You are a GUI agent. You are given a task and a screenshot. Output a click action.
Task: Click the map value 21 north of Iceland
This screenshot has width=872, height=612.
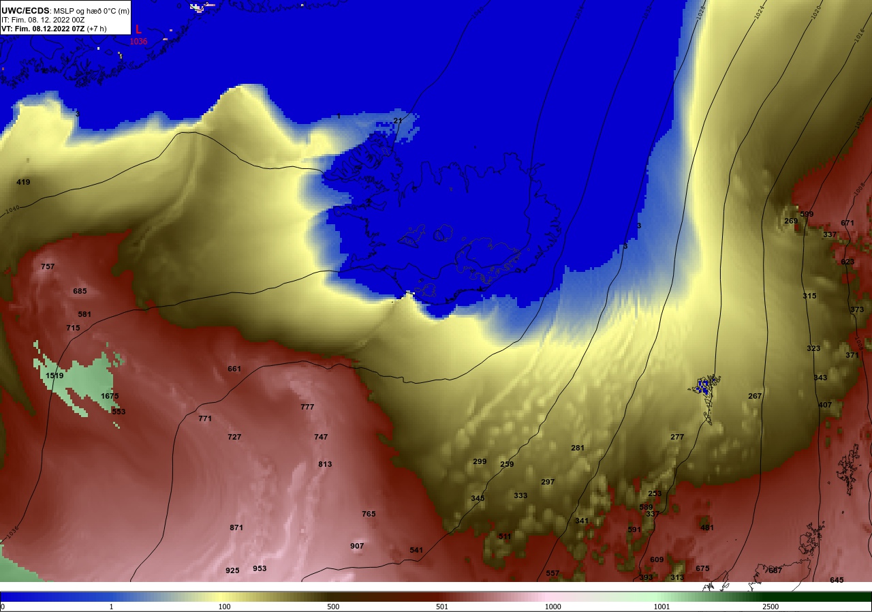398,121
